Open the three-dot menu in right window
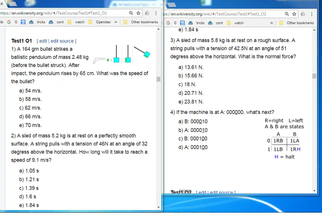The width and height of the screenshot is (322, 218). tap(312, 14)
